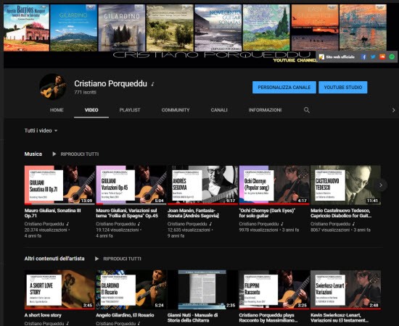This screenshot has width=399, height=326.
Task: Open A short love story video title
Action: pyautogui.click(x=43, y=315)
